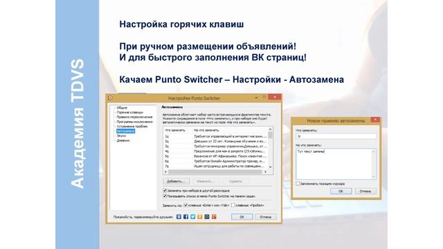Minimize the Punto Switcher settings window
The width and height of the screenshot is (443, 249).
point(256,98)
